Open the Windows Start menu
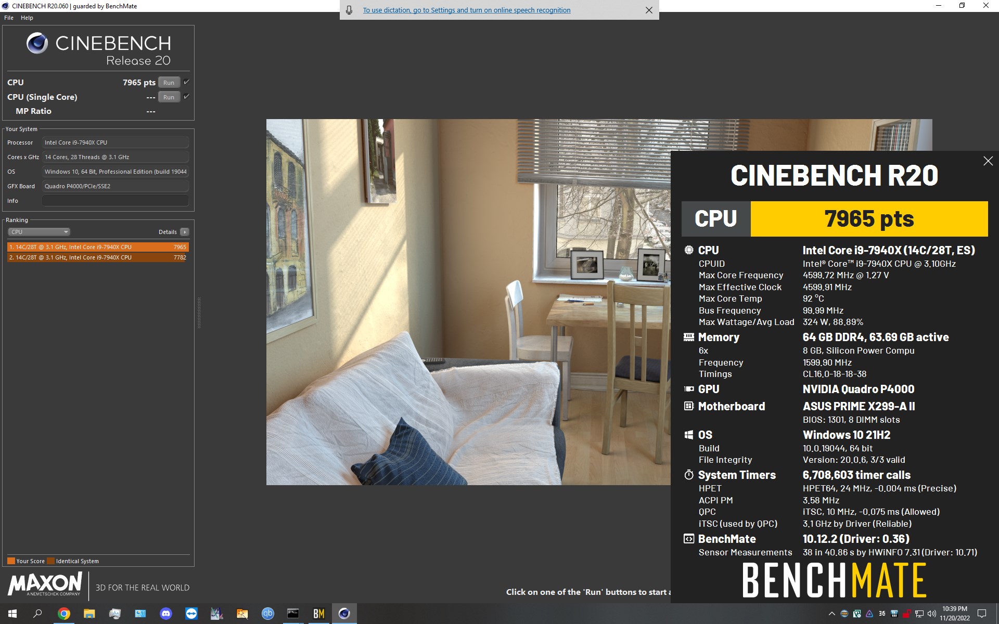 pos(12,614)
